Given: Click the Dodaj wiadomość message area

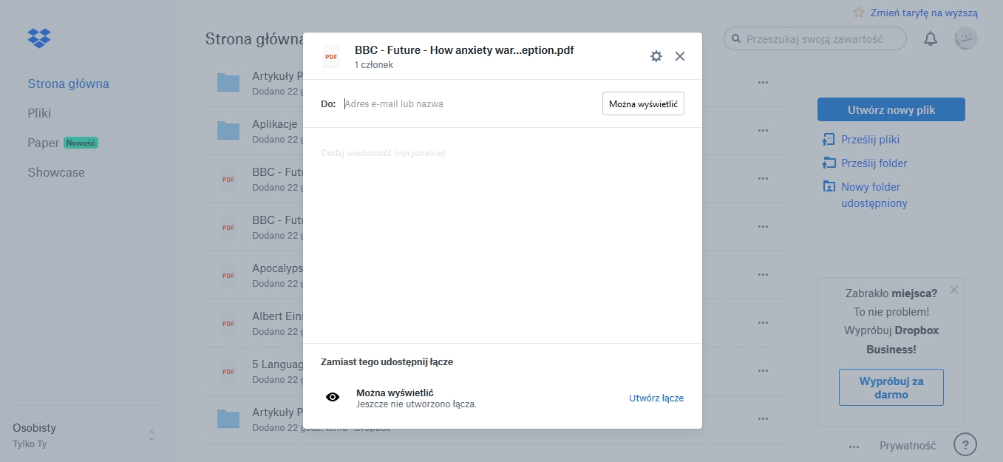Looking at the screenshot, I should 503,235.
